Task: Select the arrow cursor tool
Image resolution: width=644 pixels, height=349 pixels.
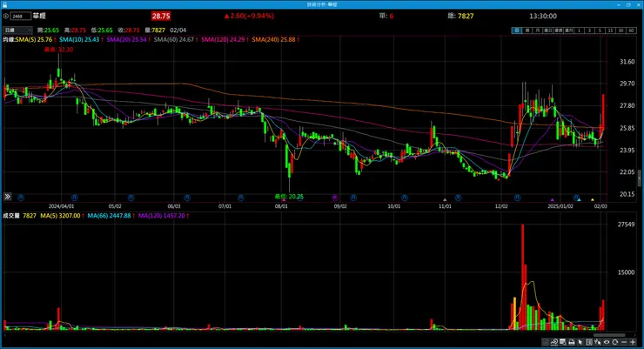Action: pos(580,342)
